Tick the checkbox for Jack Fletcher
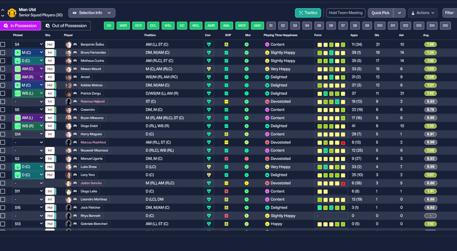This screenshot has width=457, height=251. point(3,208)
